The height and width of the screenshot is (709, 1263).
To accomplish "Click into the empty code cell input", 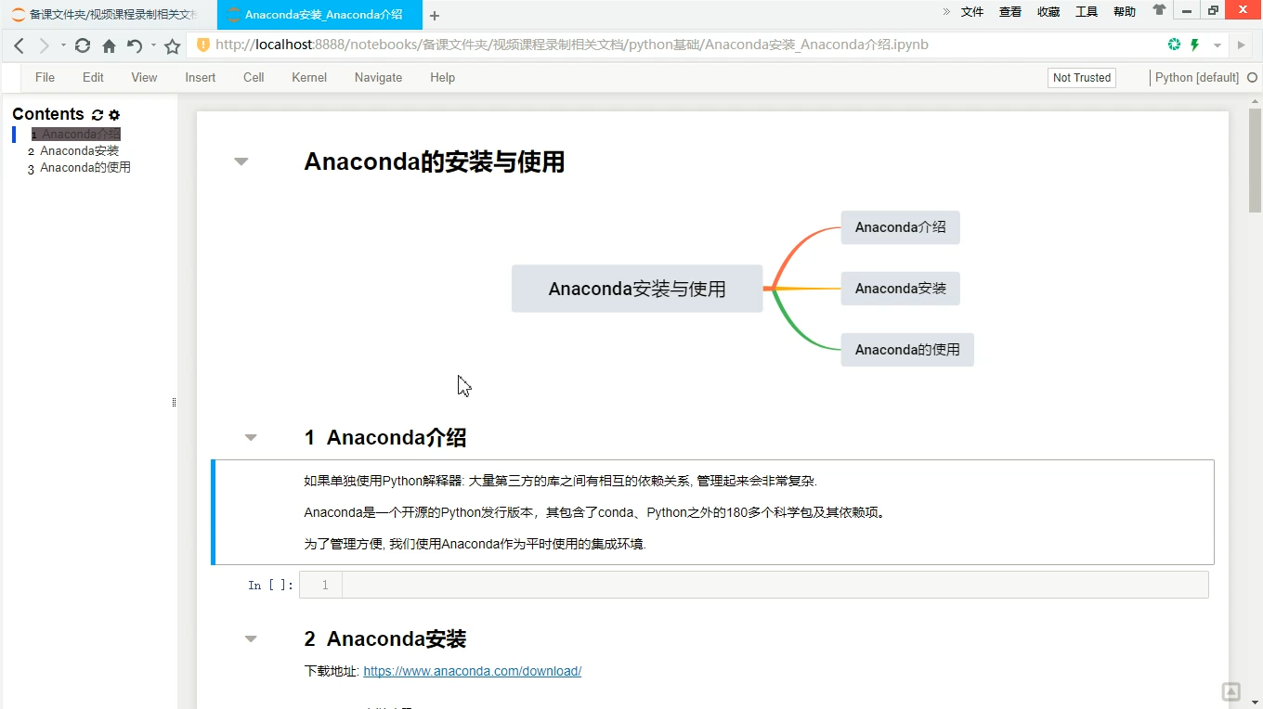I will (x=775, y=585).
